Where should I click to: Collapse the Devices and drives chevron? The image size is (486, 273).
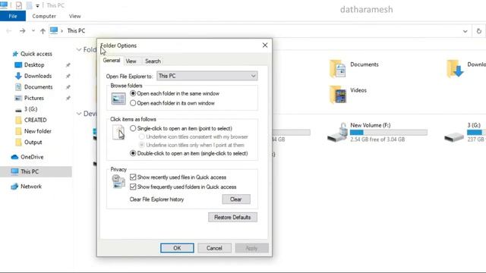coord(79,114)
